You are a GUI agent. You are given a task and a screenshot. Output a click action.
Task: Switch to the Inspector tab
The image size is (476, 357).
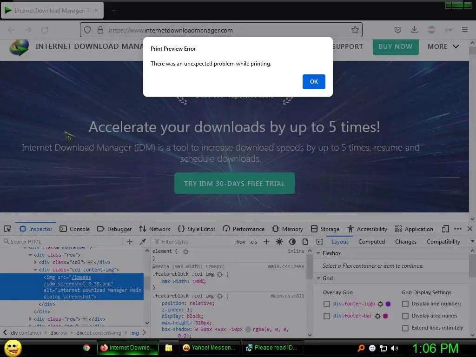(36, 229)
